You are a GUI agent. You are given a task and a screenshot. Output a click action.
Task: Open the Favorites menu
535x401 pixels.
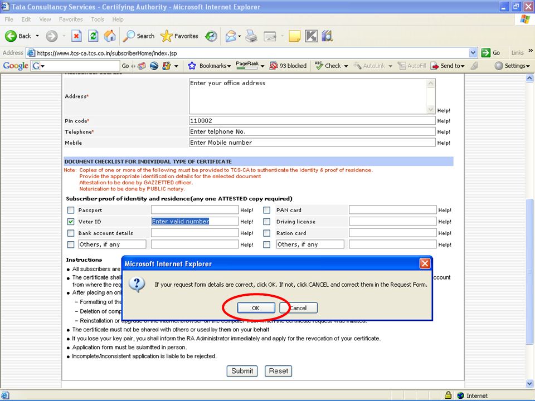point(71,19)
